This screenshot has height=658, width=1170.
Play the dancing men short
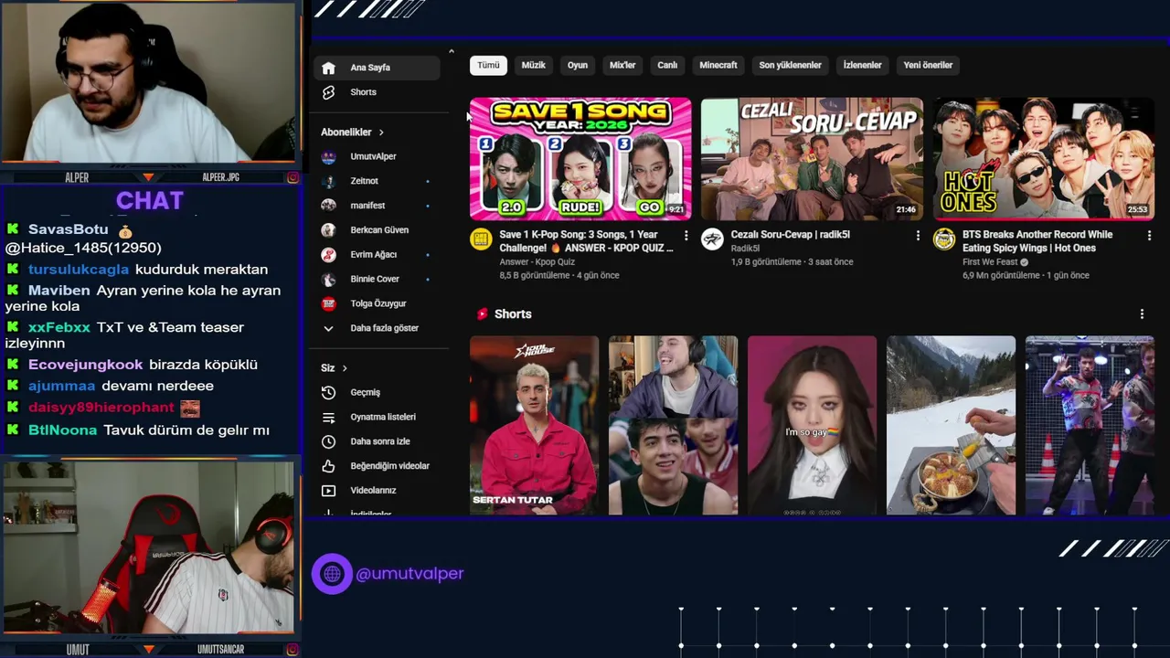(1090, 425)
